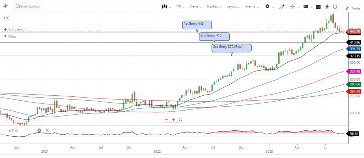Click the refresh chart icon
Screen dimensions: 364x158
pos(335,6)
